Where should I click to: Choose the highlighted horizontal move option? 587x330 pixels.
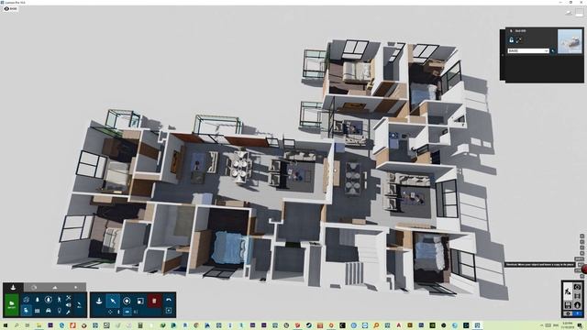pyautogui.click(x=127, y=312)
